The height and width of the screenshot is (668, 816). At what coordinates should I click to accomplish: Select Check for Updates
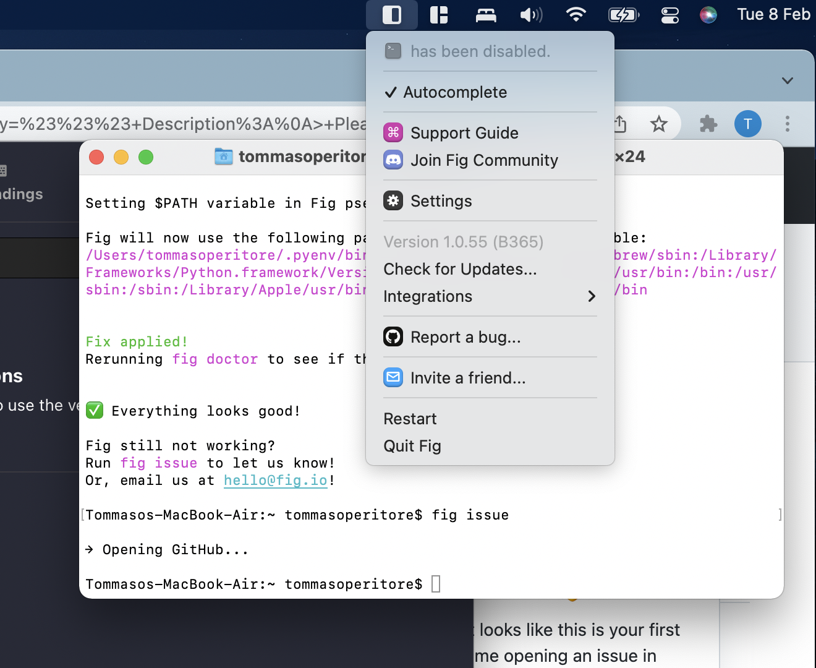point(460,269)
